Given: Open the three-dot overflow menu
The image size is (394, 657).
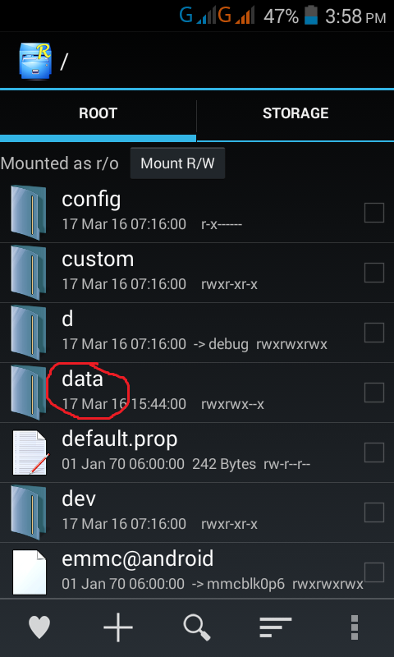Looking at the screenshot, I should click(x=355, y=627).
